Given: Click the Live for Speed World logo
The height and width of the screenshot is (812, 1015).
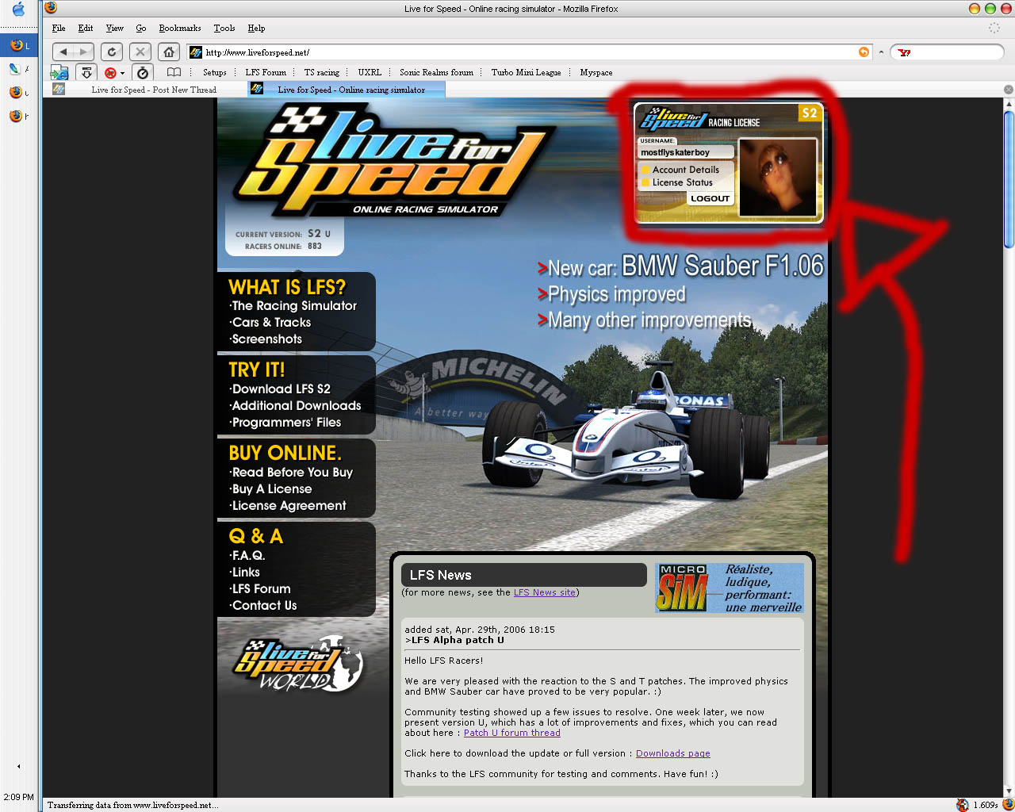Looking at the screenshot, I should (x=298, y=665).
